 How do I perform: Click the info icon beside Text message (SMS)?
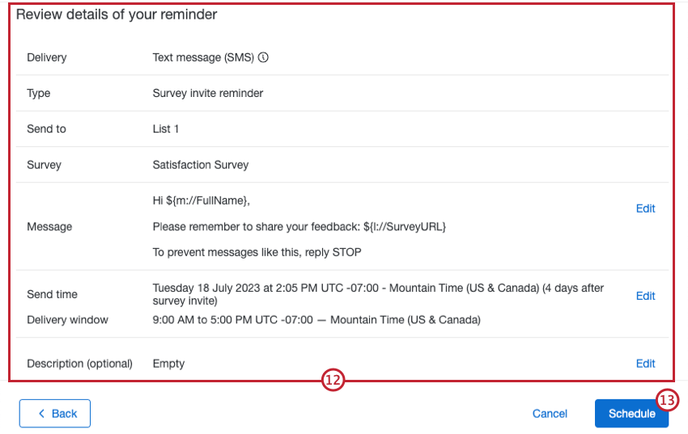click(263, 58)
